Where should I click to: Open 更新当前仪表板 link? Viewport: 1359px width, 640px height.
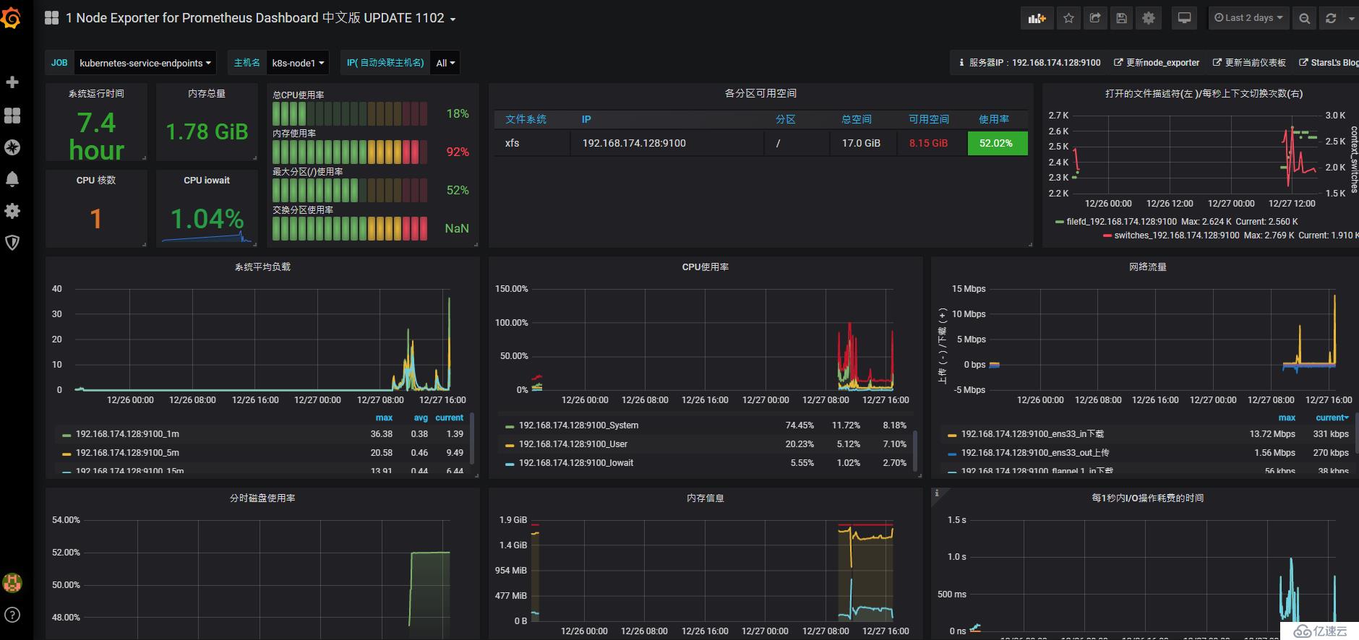tap(1249, 63)
